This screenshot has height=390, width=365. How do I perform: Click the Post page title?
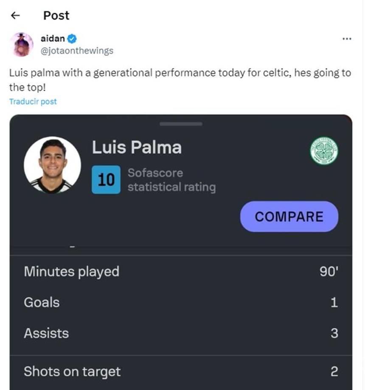[56, 16]
